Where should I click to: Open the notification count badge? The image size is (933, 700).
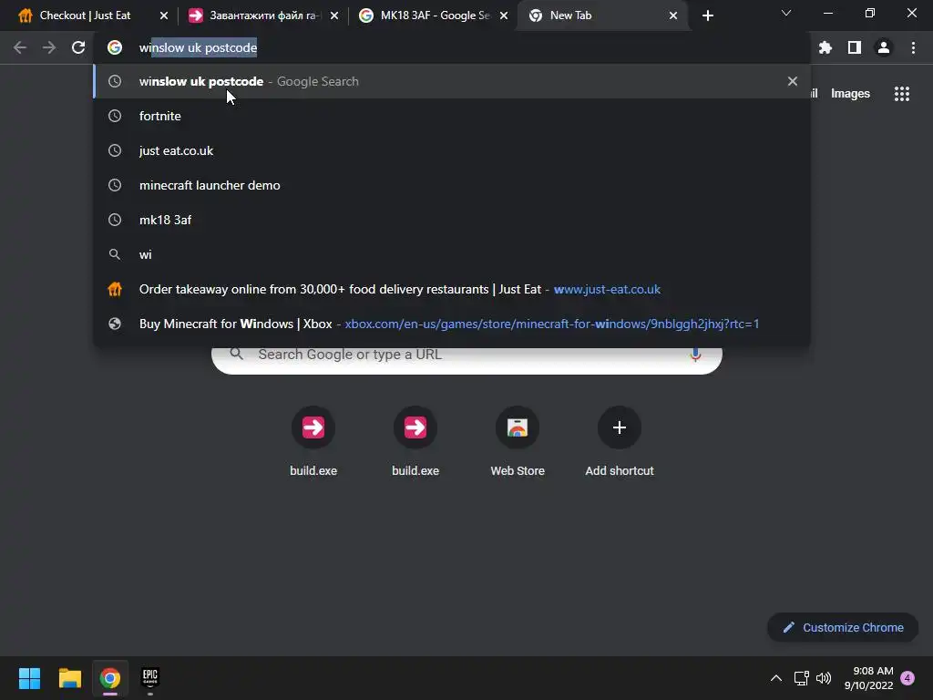tap(907, 678)
